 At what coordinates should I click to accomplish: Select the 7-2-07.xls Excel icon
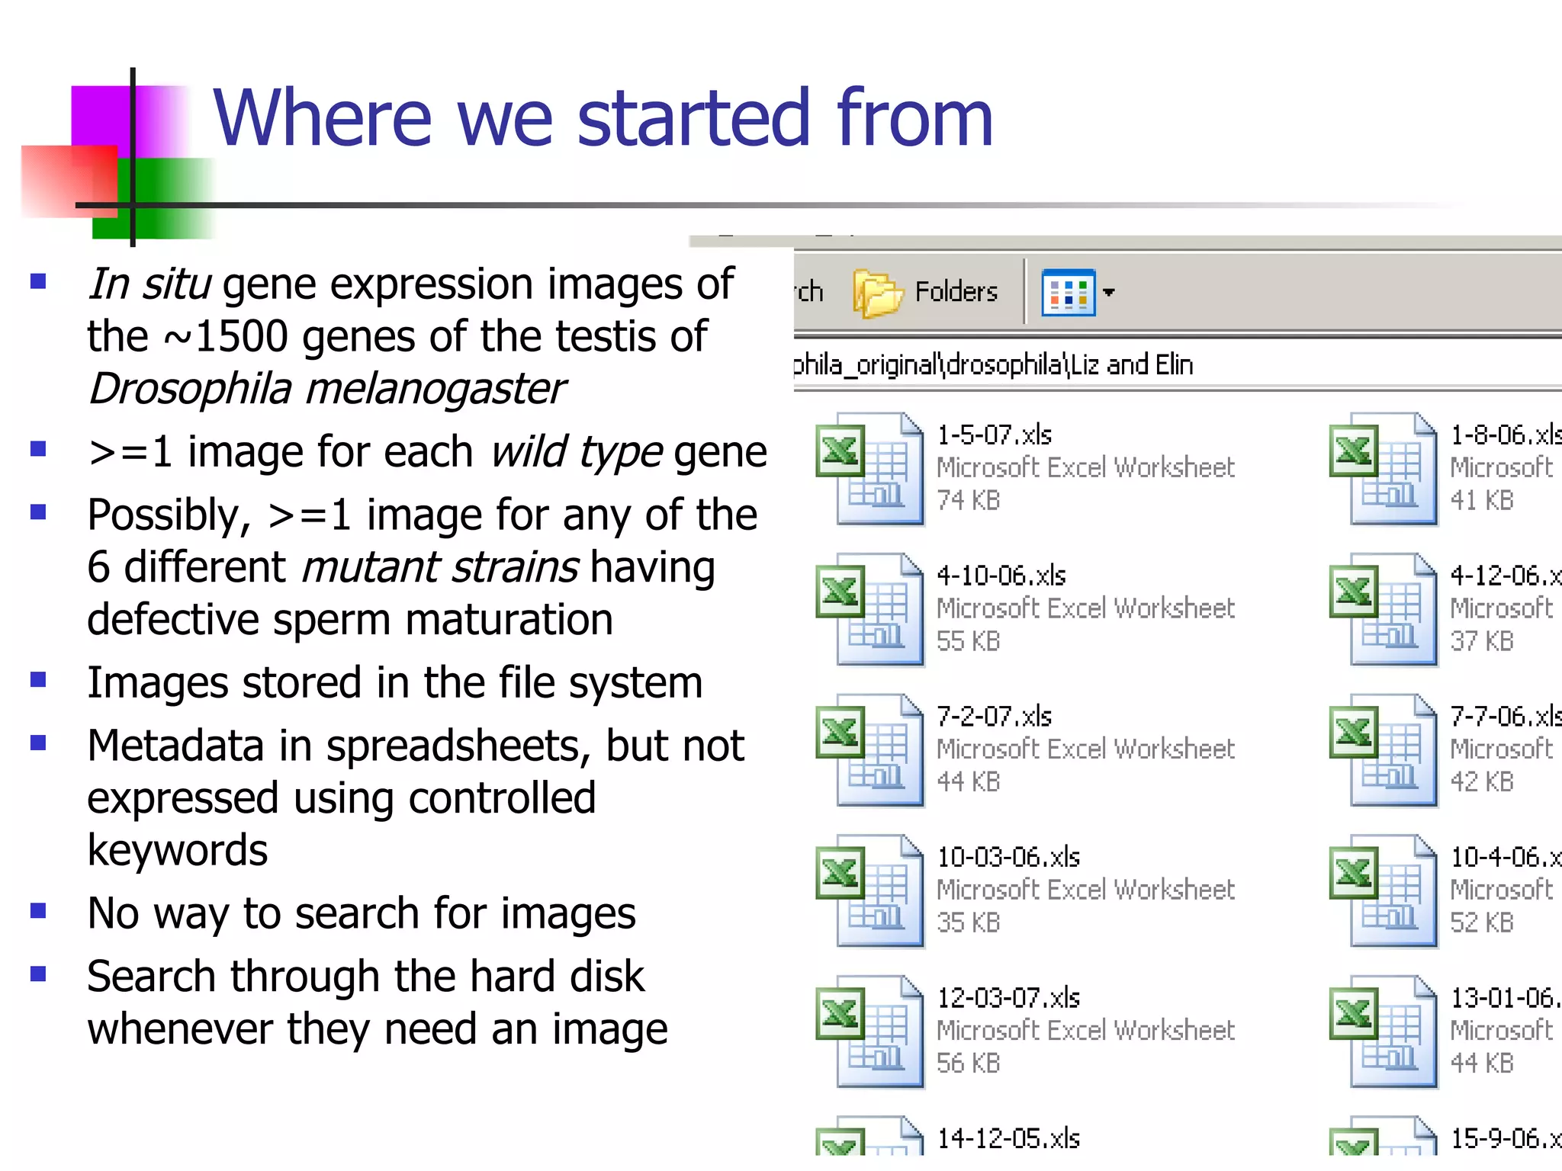(x=870, y=750)
